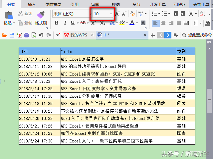This screenshot has width=213, height=159.
Task: Click the text effects outlined A icon
Action: click(112, 23)
